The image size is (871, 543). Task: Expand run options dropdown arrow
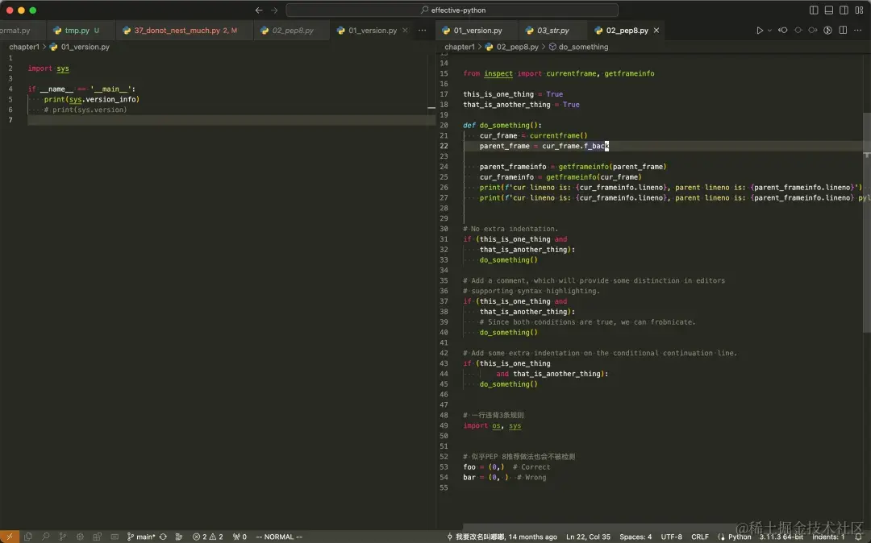click(x=769, y=31)
